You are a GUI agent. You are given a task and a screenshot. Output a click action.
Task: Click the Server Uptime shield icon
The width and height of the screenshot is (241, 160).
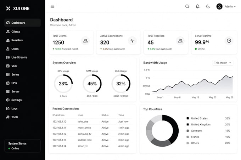[229, 41]
